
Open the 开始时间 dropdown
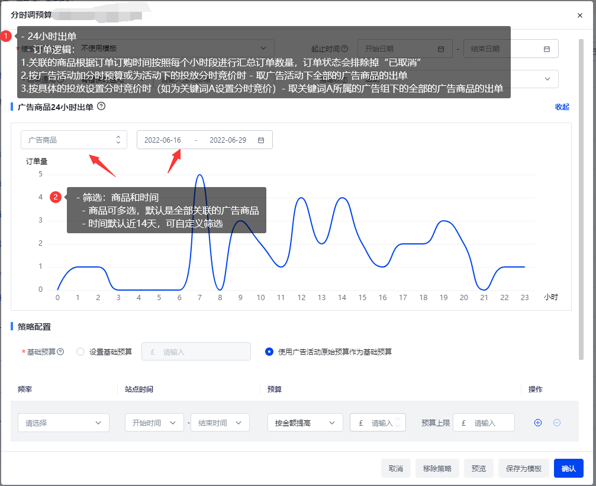[154, 423]
